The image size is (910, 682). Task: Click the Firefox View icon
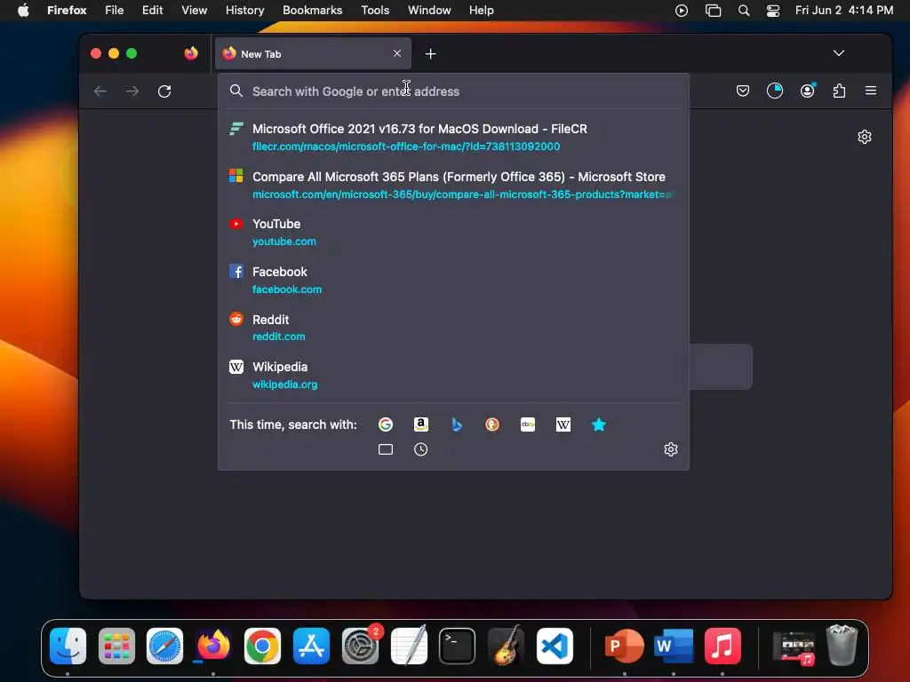[x=191, y=53]
